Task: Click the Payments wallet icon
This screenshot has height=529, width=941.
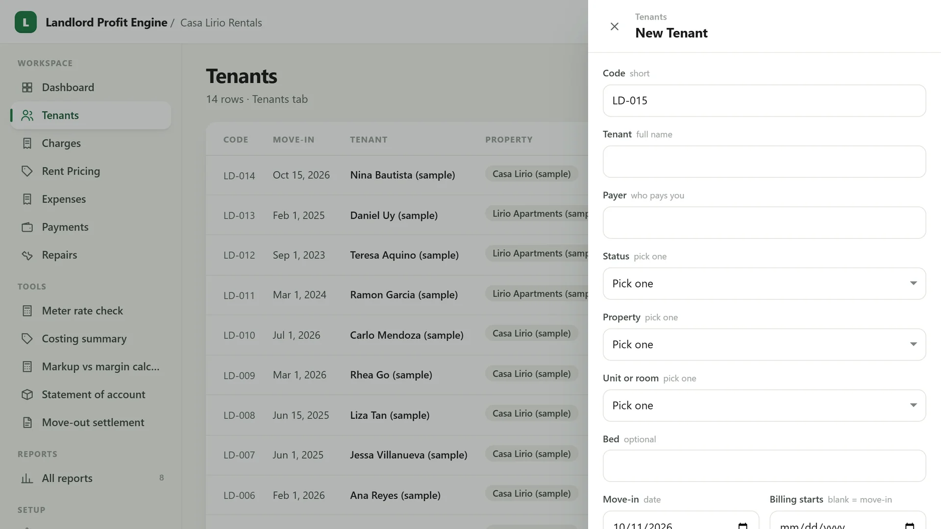Action: tap(27, 227)
